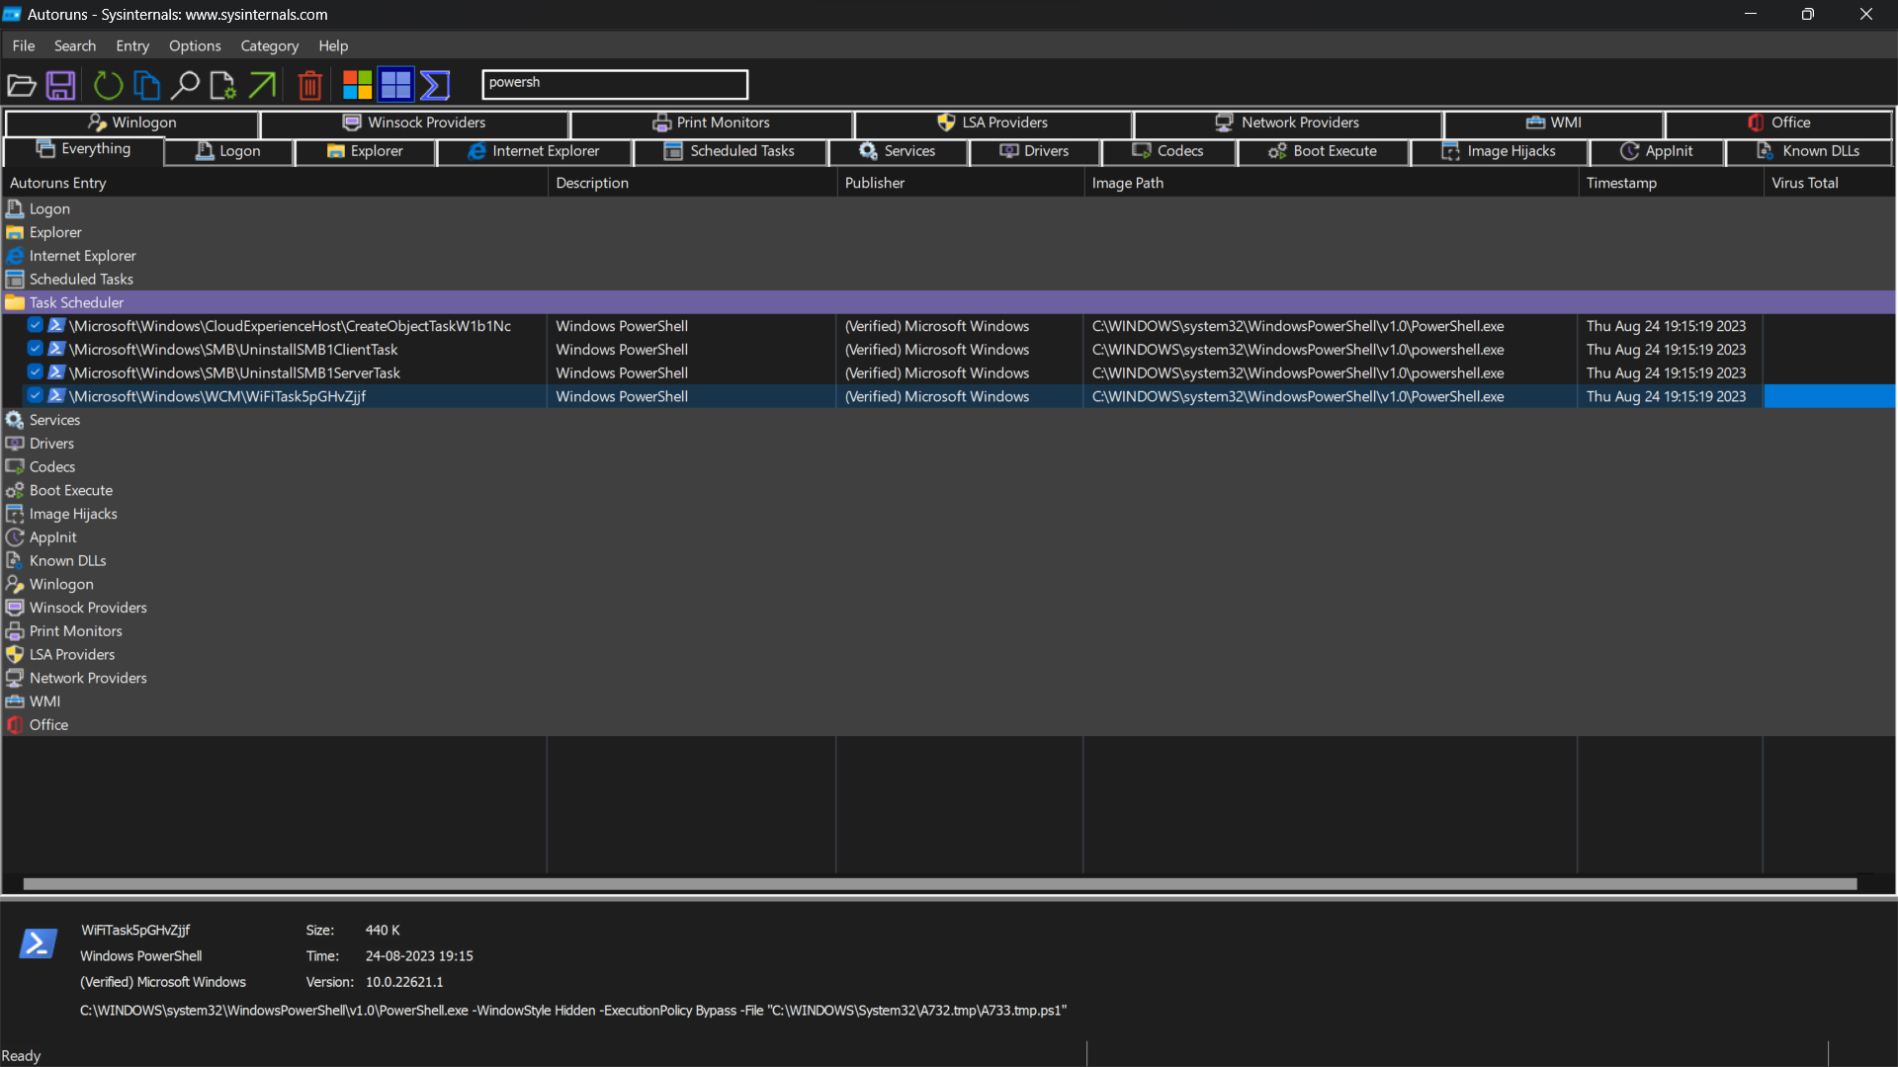The height and width of the screenshot is (1067, 1898).
Task: Select the WMI group row in list
Action: coord(949,701)
